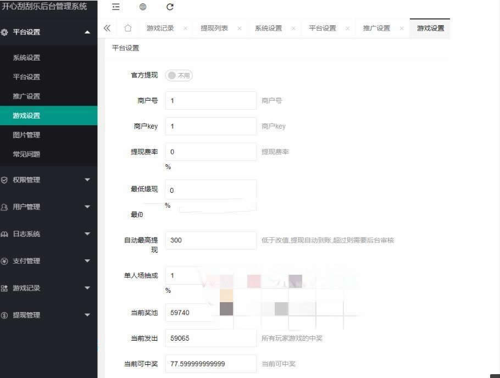The width and height of the screenshot is (500, 378).
Task: Select 游戏设置 in the sidebar
Action: [48, 115]
